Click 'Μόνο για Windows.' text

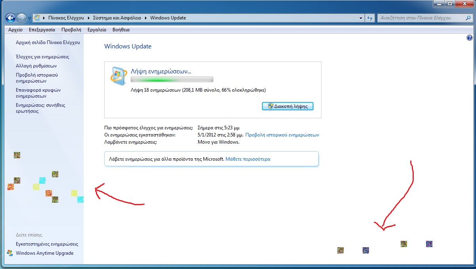click(x=218, y=142)
